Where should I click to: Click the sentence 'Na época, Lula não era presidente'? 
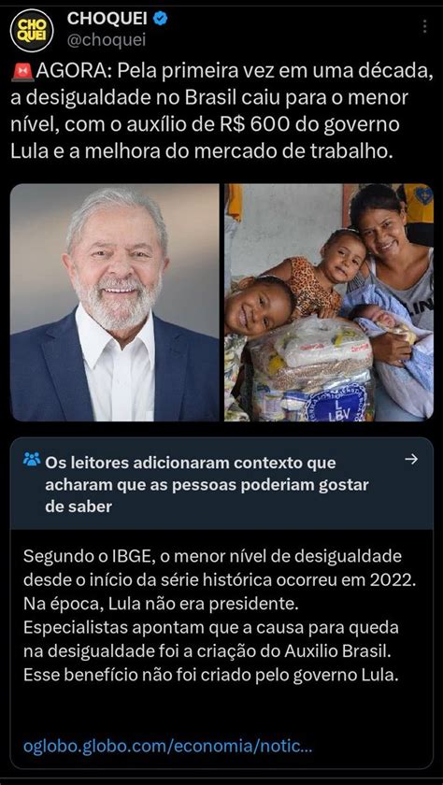coord(161,605)
